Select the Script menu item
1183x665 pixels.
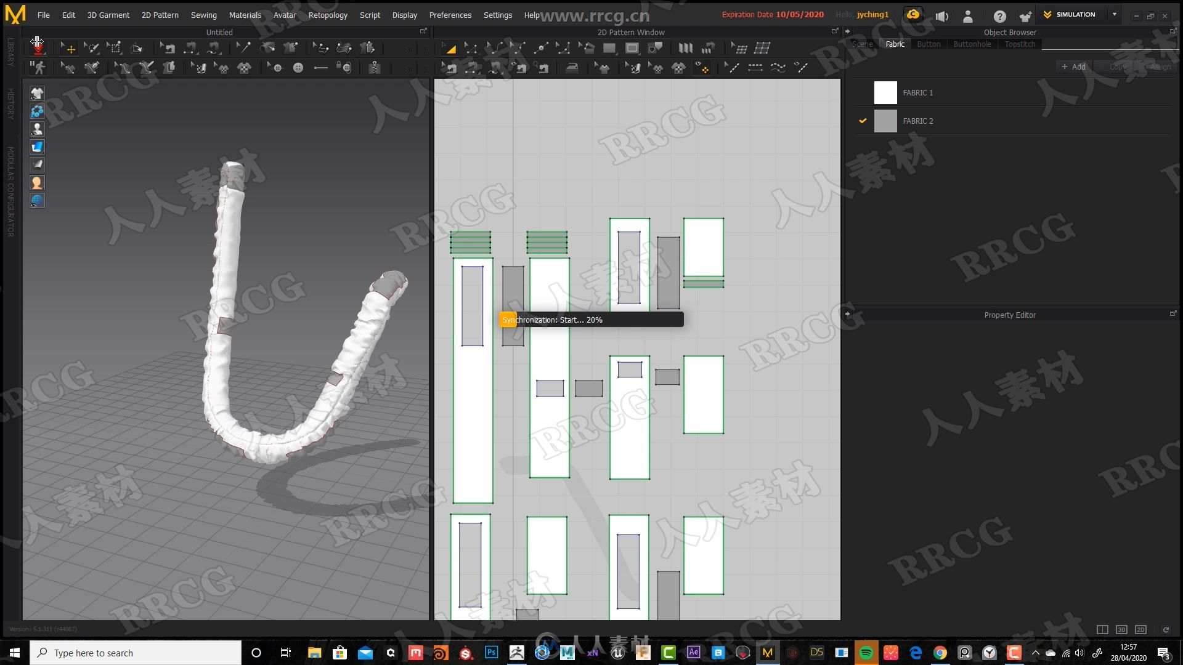369,14
